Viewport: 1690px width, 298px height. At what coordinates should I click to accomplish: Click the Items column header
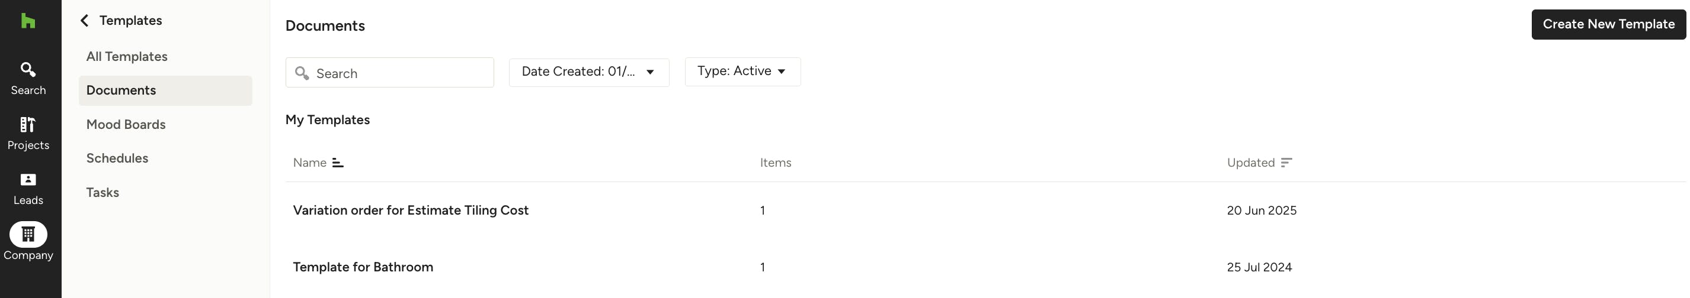click(776, 163)
